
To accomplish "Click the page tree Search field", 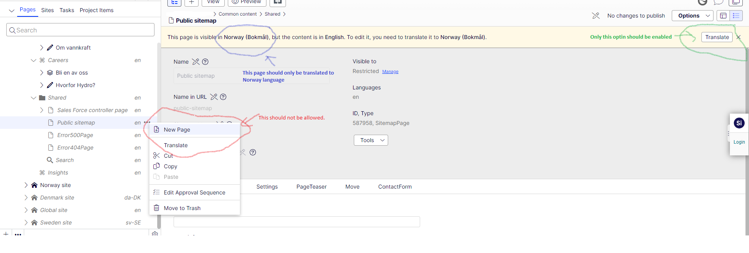I will click(80, 30).
